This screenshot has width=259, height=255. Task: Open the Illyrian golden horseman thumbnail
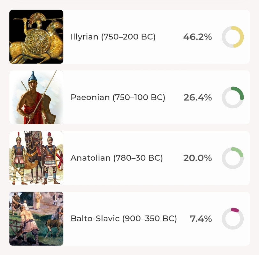(x=36, y=37)
